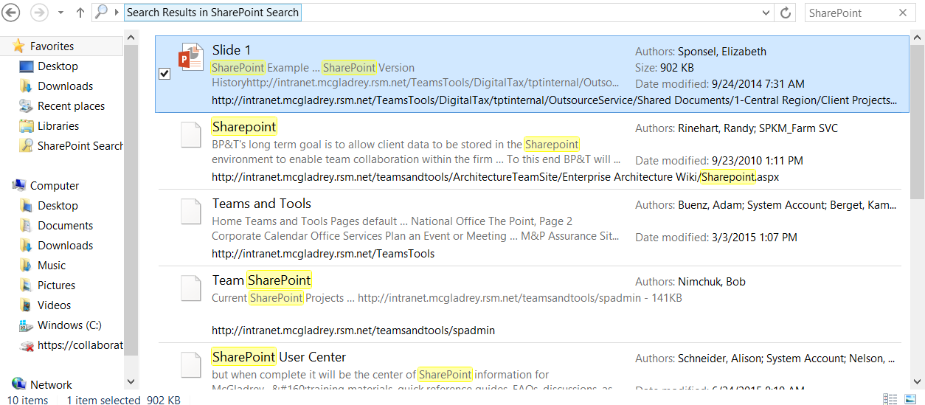The height and width of the screenshot is (405, 925).
Task: Open Libraries in the sidebar
Action: (58, 126)
